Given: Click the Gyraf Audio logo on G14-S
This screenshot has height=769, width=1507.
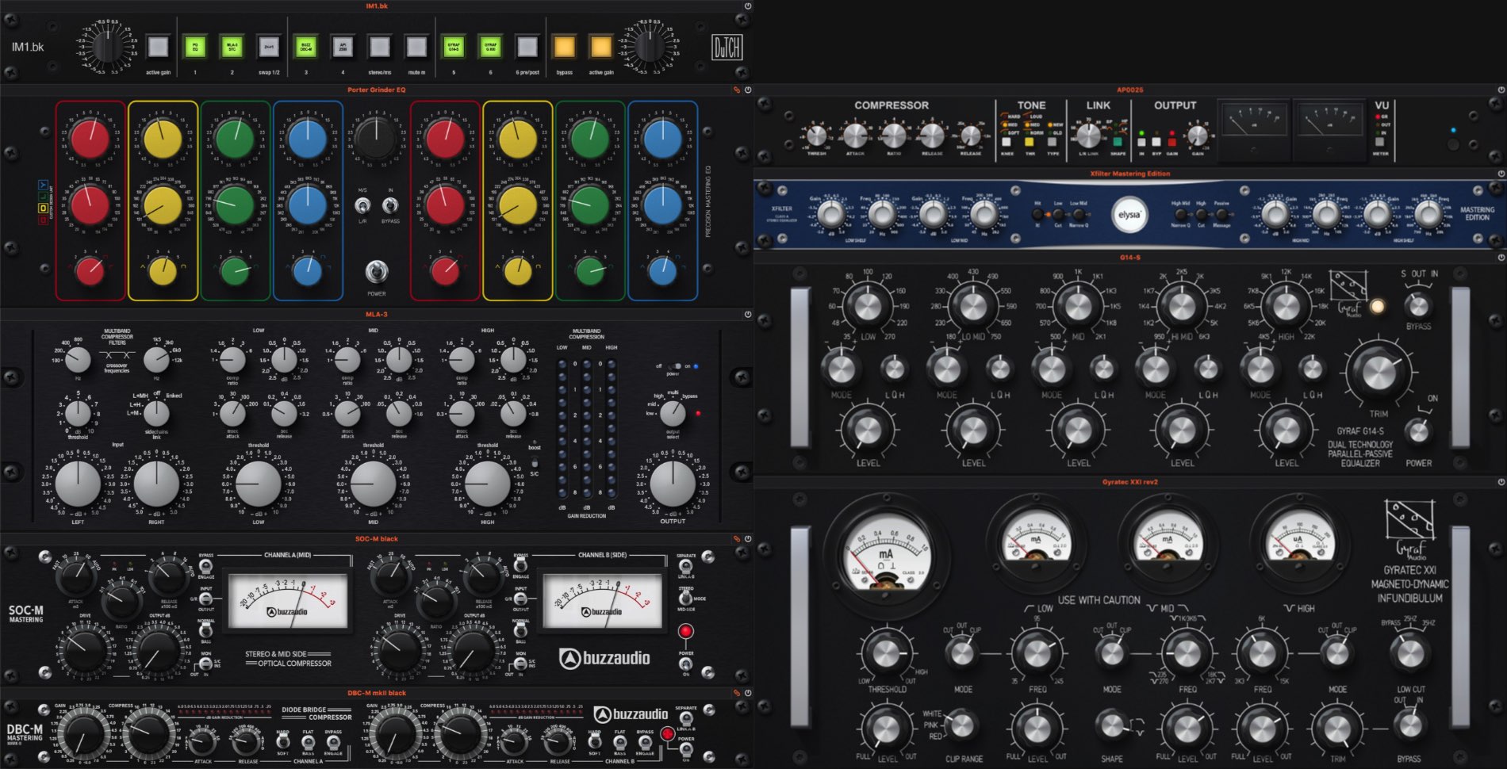Looking at the screenshot, I should click(x=1348, y=293).
